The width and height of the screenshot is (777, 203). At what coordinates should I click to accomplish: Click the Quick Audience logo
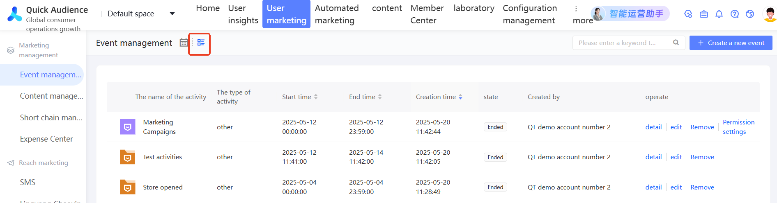(x=15, y=14)
